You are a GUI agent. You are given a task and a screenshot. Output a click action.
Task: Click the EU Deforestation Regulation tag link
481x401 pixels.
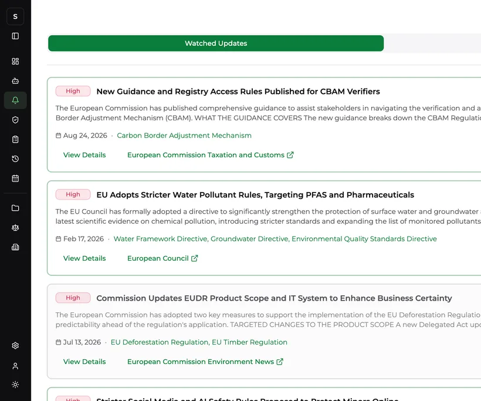pos(160,342)
